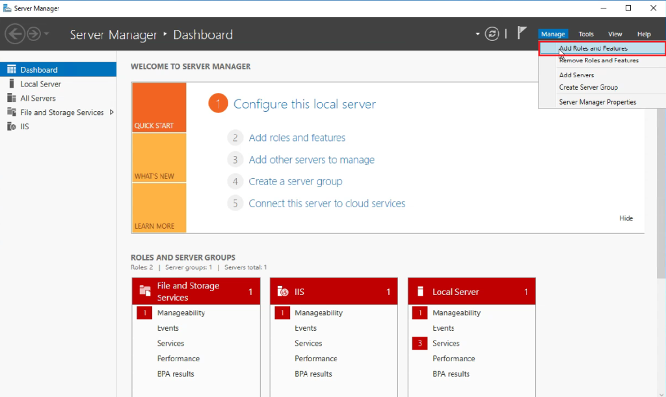Click the step 3 circle icon
The image size is (666, 397).
coord(235,160)
